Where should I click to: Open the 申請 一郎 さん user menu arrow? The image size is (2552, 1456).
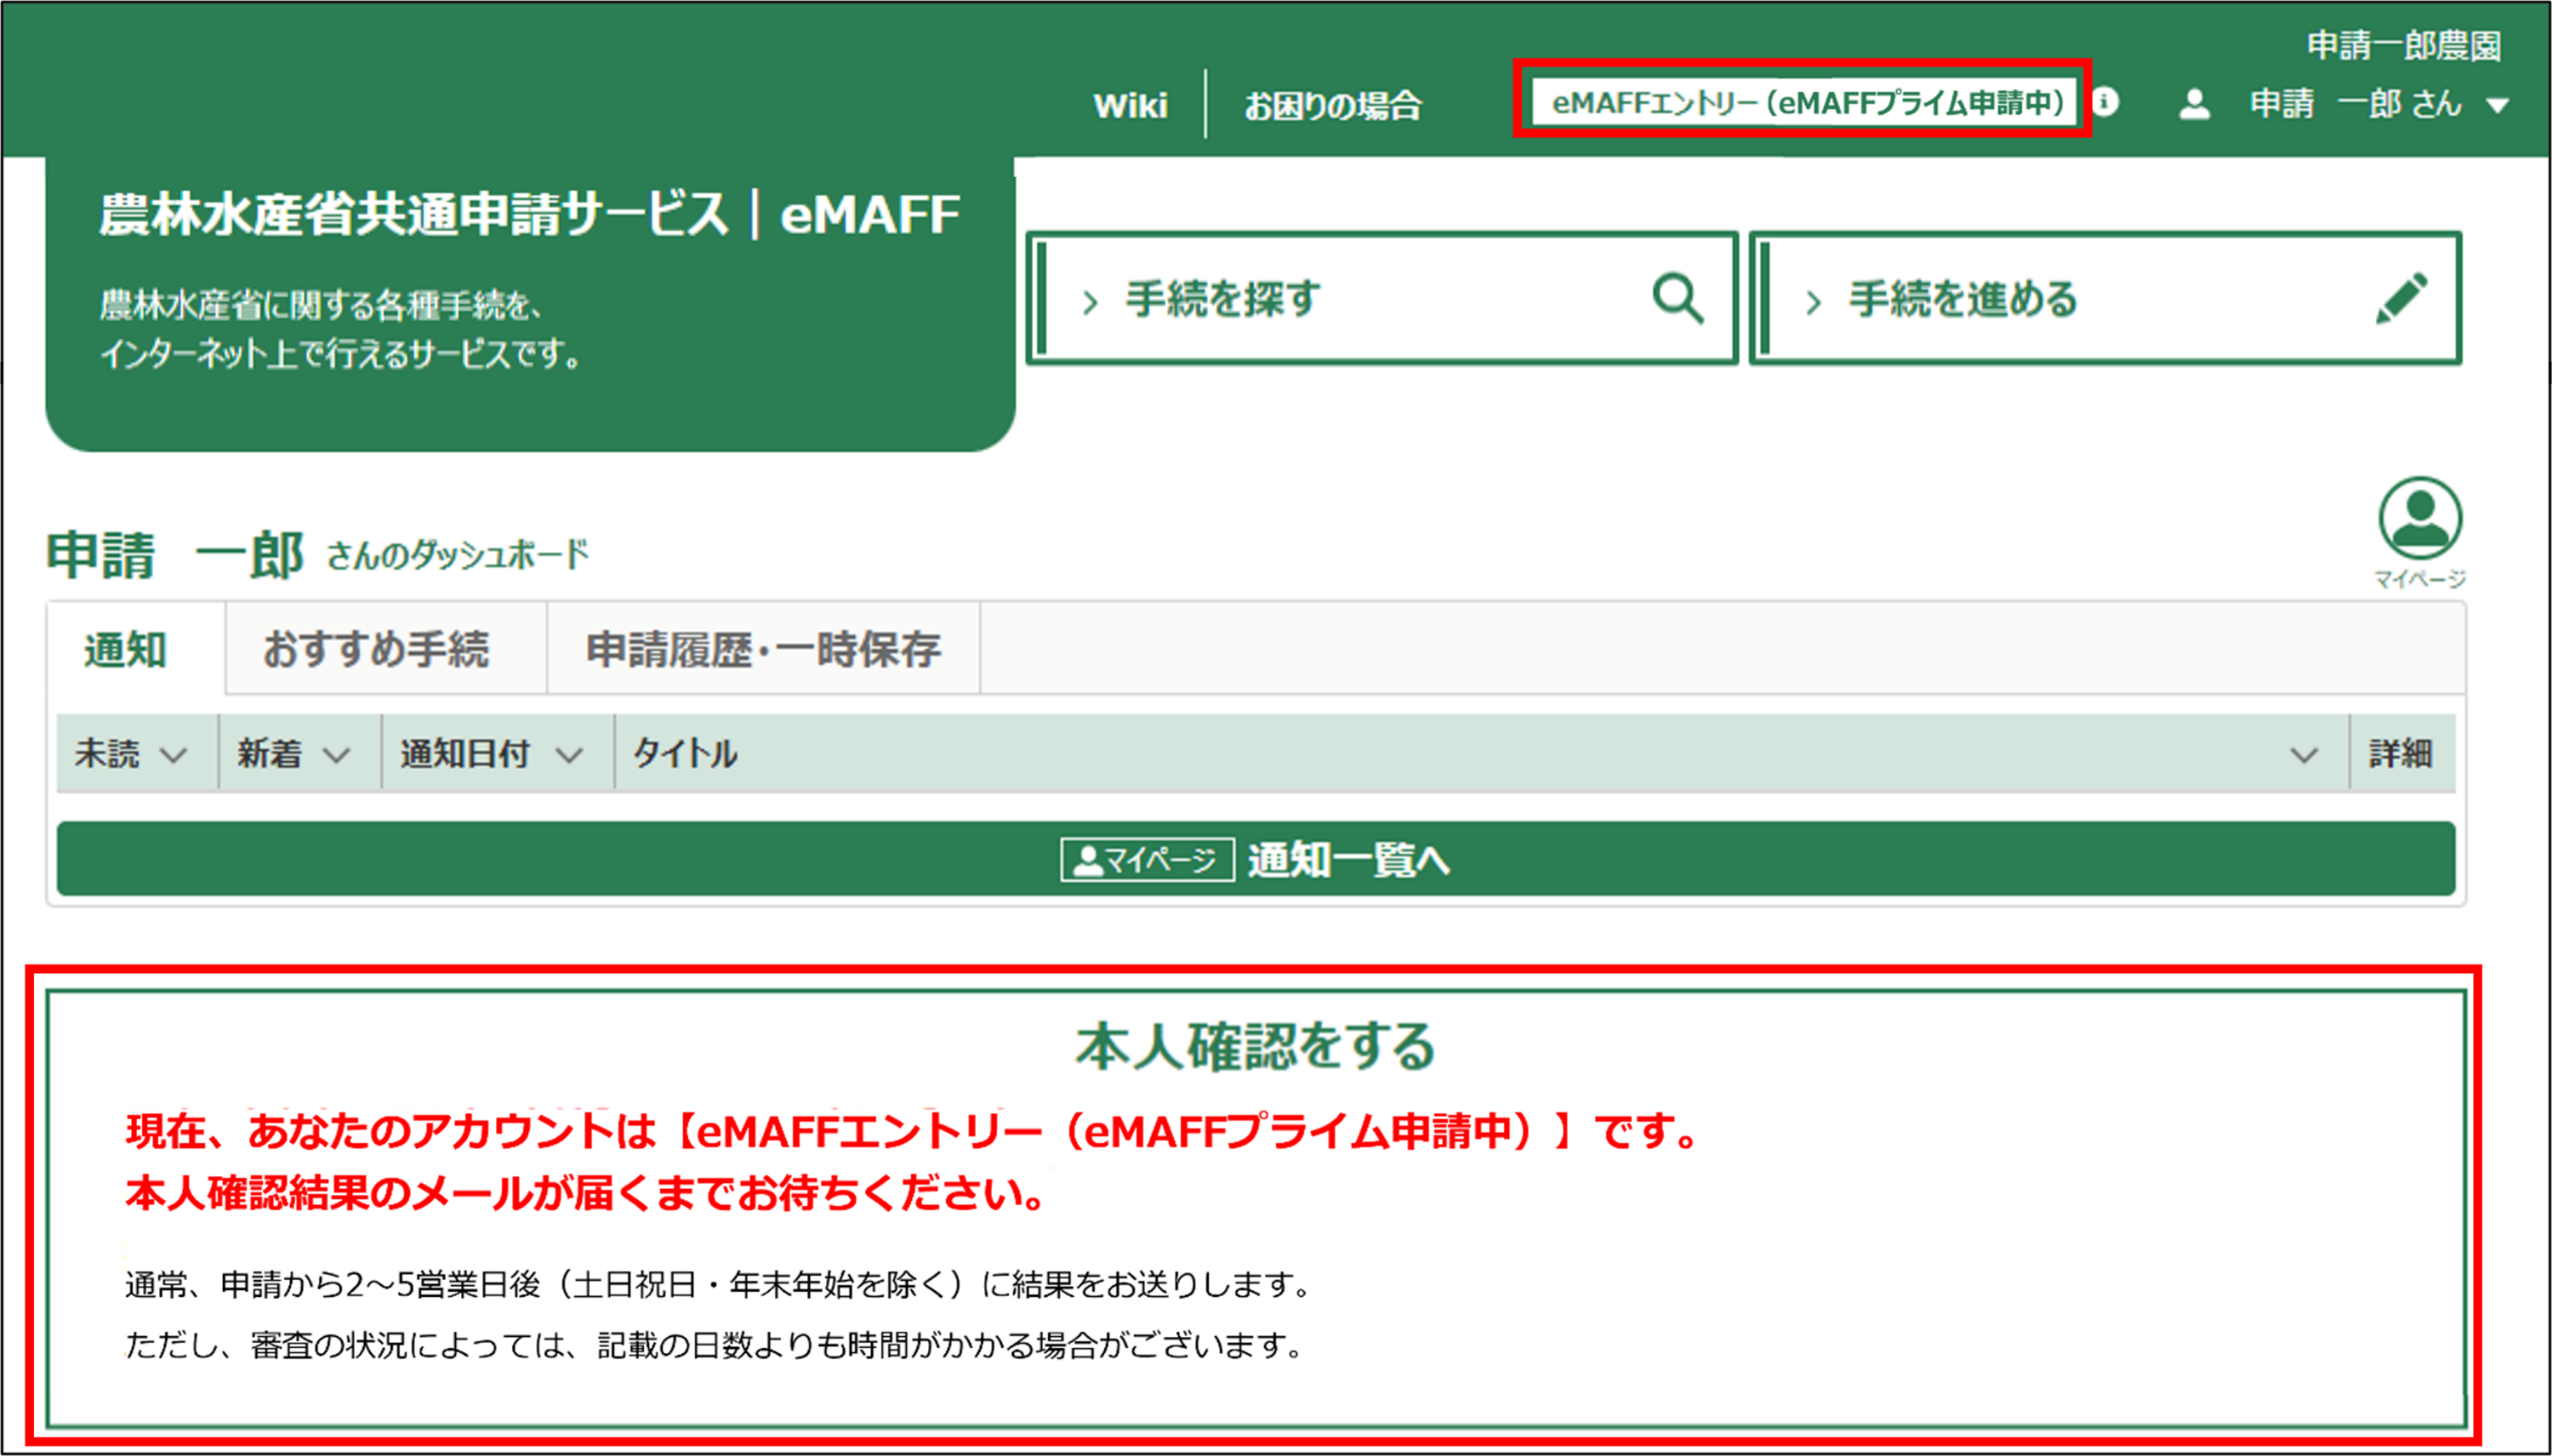tap(2497, 105)
